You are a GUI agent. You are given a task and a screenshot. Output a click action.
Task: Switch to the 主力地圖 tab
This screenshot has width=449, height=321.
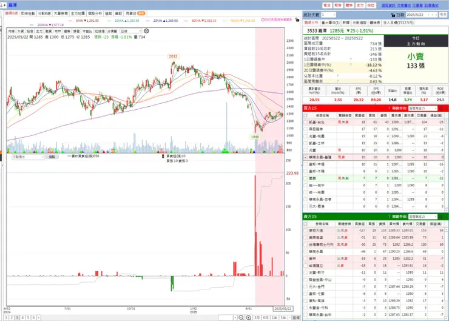tap(78, 13)
